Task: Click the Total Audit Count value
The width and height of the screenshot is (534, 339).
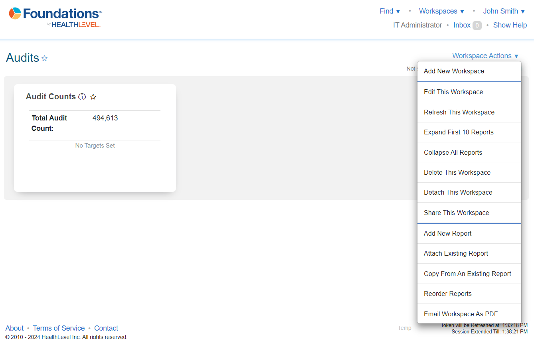Action: click(x=105, y=118)
